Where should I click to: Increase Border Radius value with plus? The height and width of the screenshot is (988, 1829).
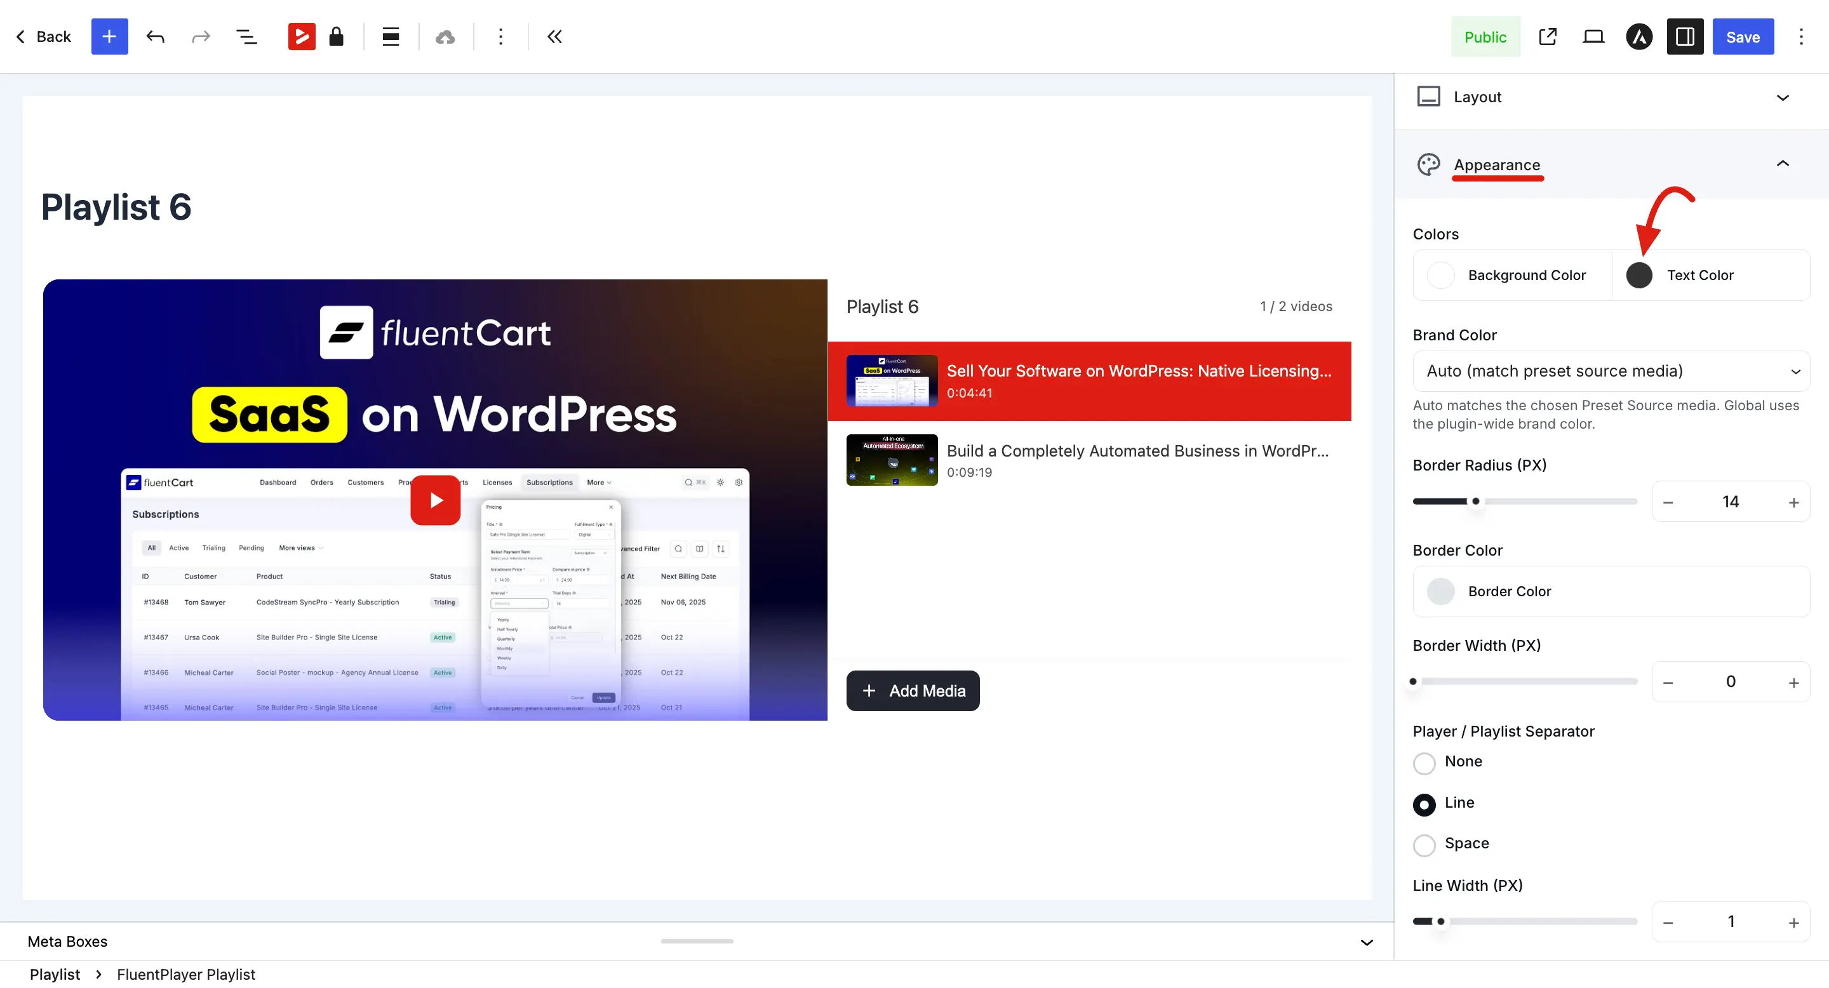(1794, 502)
